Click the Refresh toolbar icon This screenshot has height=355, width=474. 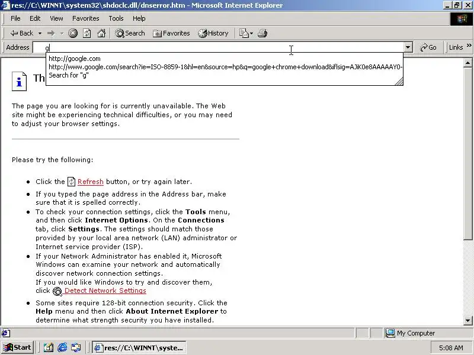click(87, 33)
